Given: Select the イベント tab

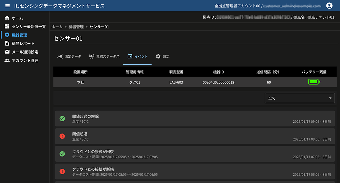Looking at the screenshot, I should click(x=137, y=56).
